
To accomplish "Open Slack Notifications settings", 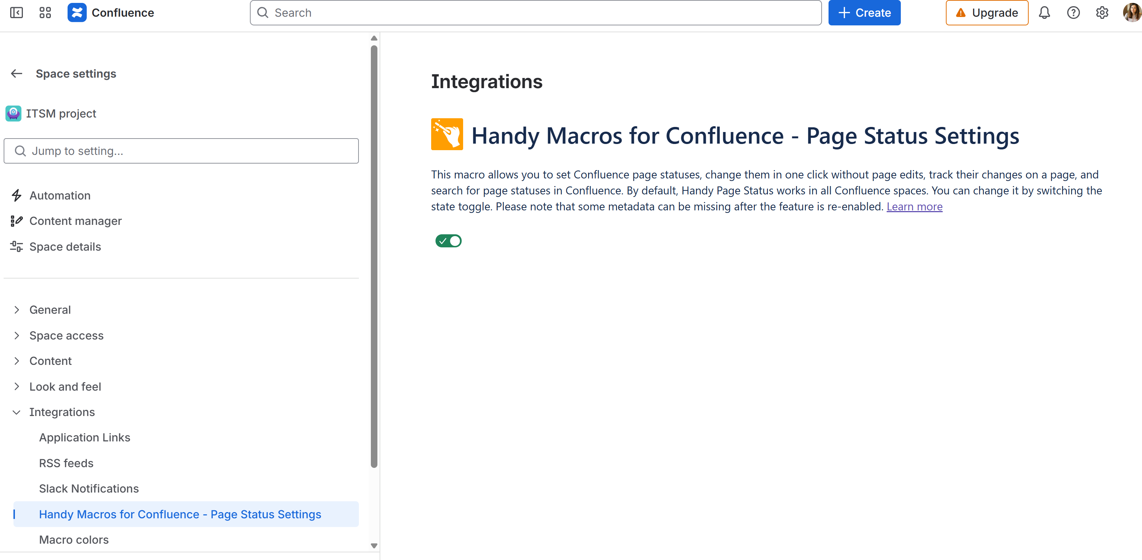I will [89, 488].
